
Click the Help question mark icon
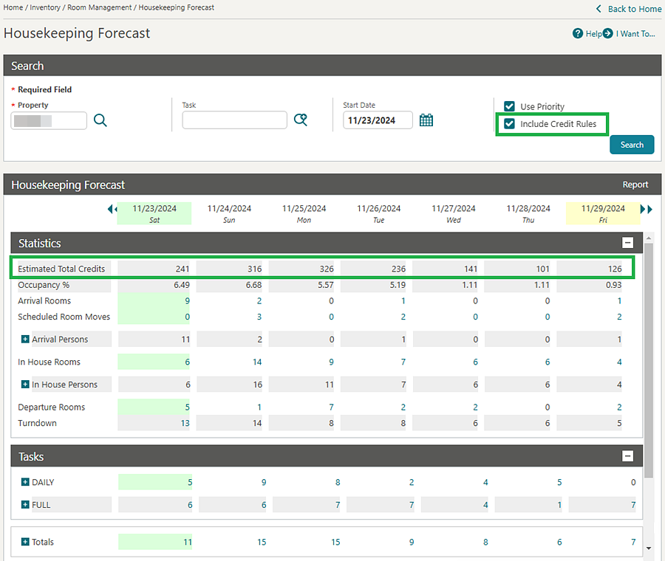click(577, 33)
